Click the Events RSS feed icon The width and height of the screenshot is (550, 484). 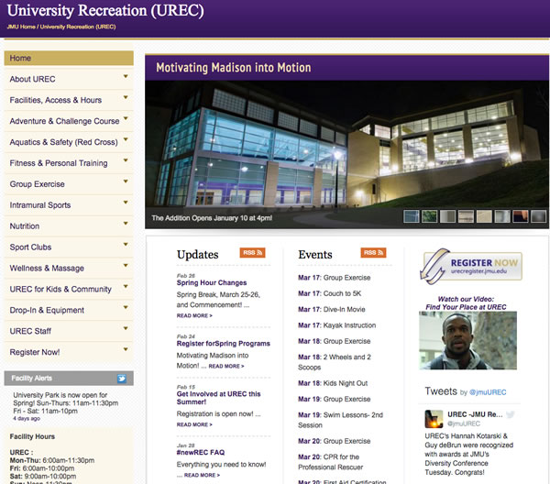[373, 252]
